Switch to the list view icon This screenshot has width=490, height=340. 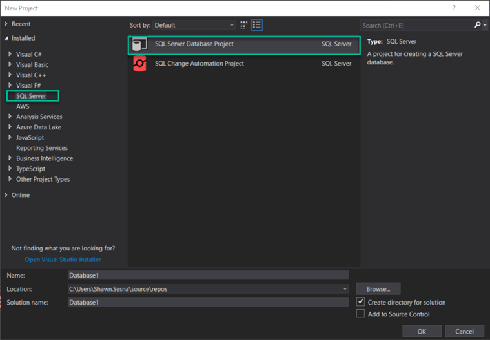click(x=257, y=25)
